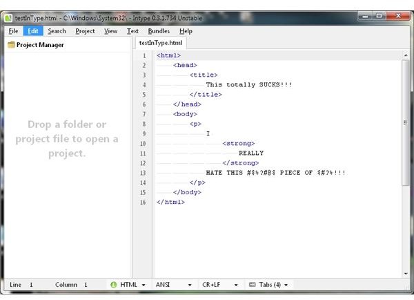Click the green HTML language icon
The width and height of the screenshot is (414, 300).
pos(114,285)
